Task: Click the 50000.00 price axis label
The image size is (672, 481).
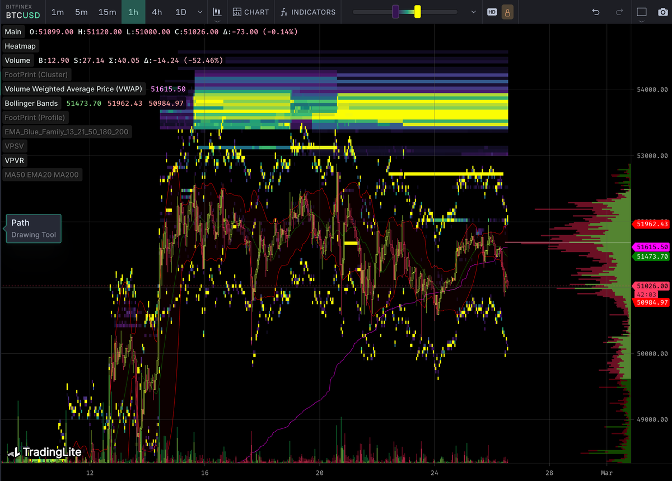Action: 652,354
